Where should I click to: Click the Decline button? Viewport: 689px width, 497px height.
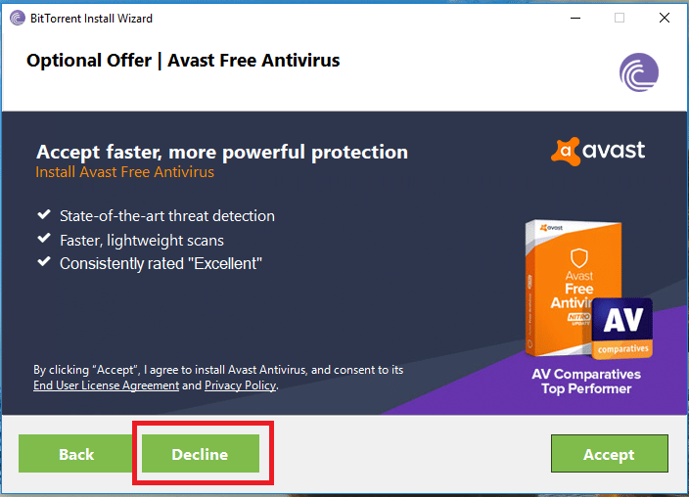pos(201,454)
